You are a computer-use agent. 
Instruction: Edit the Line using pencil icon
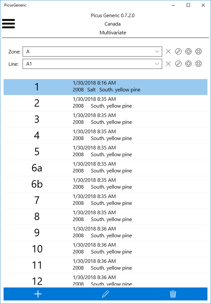pyautogui.click(x=178, y=64)
